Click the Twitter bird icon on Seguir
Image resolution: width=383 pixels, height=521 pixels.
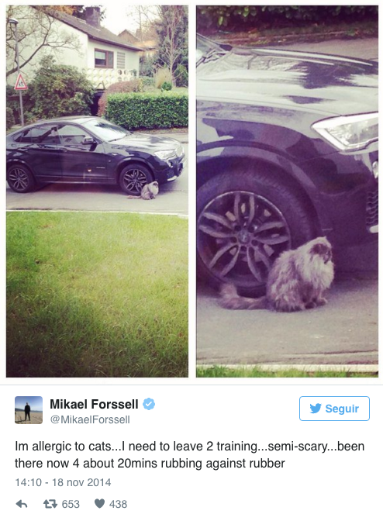pos(316,409)
